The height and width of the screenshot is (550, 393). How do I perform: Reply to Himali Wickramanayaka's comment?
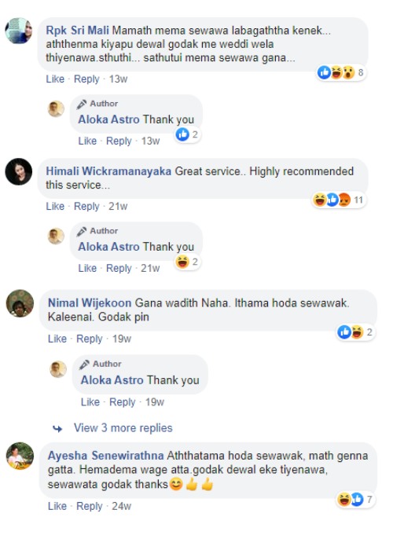coord(86,206)
